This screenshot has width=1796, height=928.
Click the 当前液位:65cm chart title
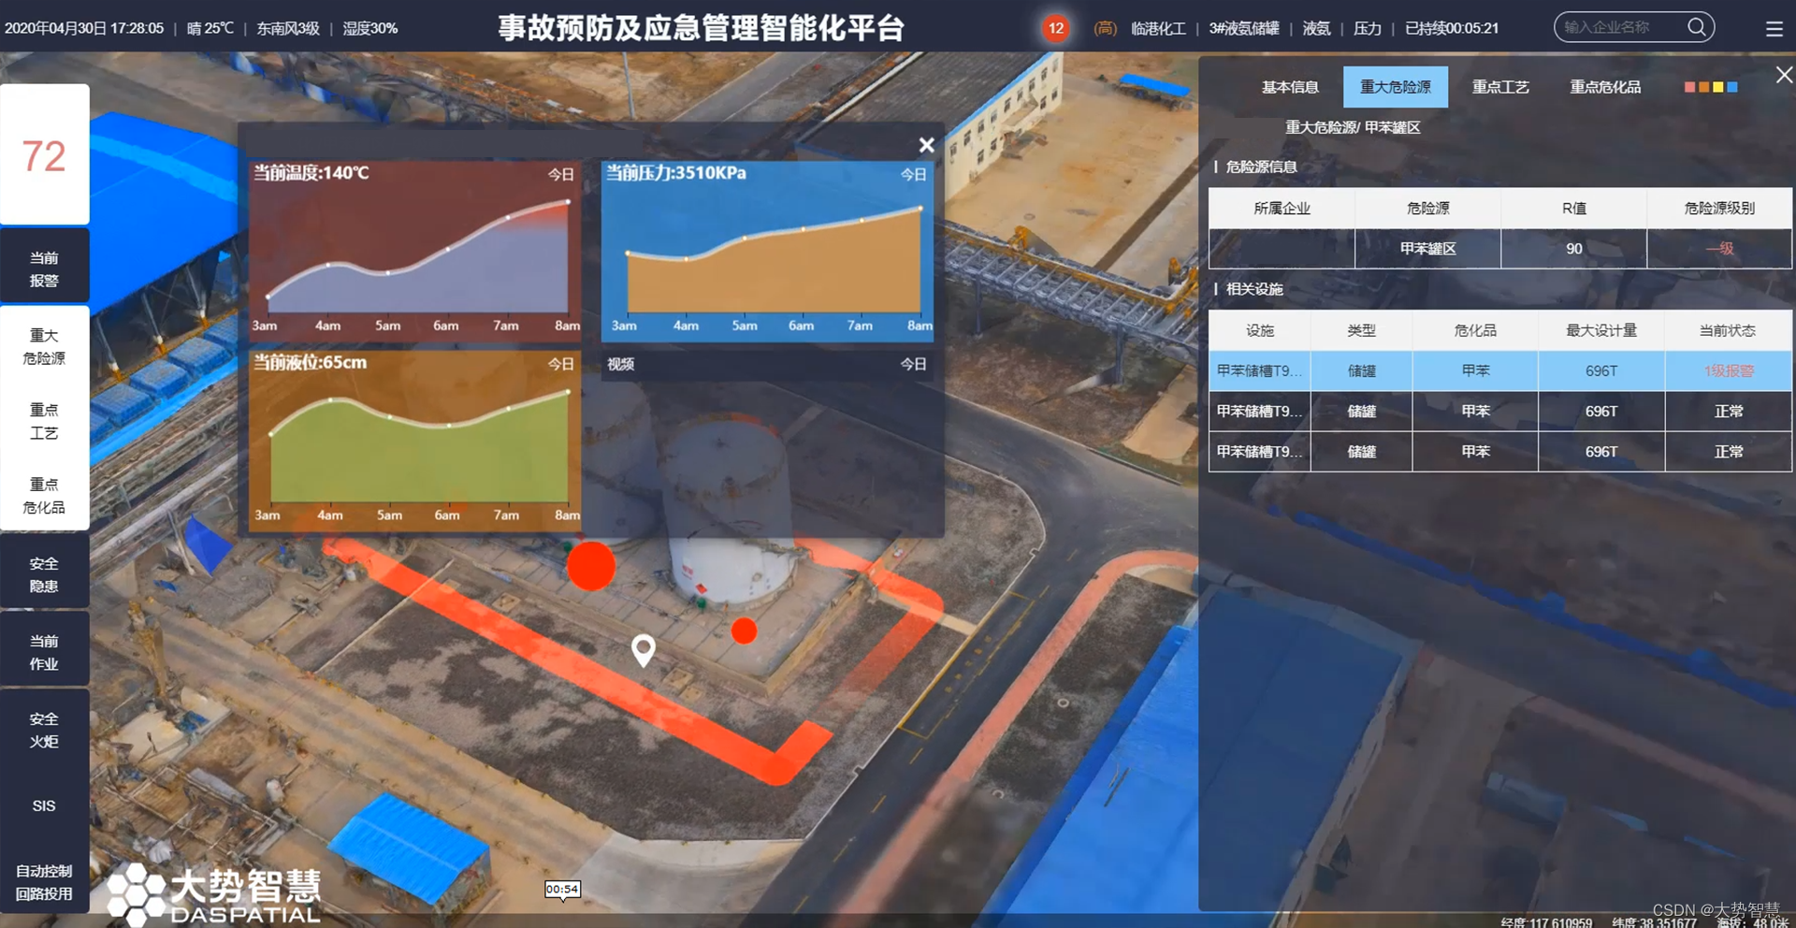[x=311, y=363]
